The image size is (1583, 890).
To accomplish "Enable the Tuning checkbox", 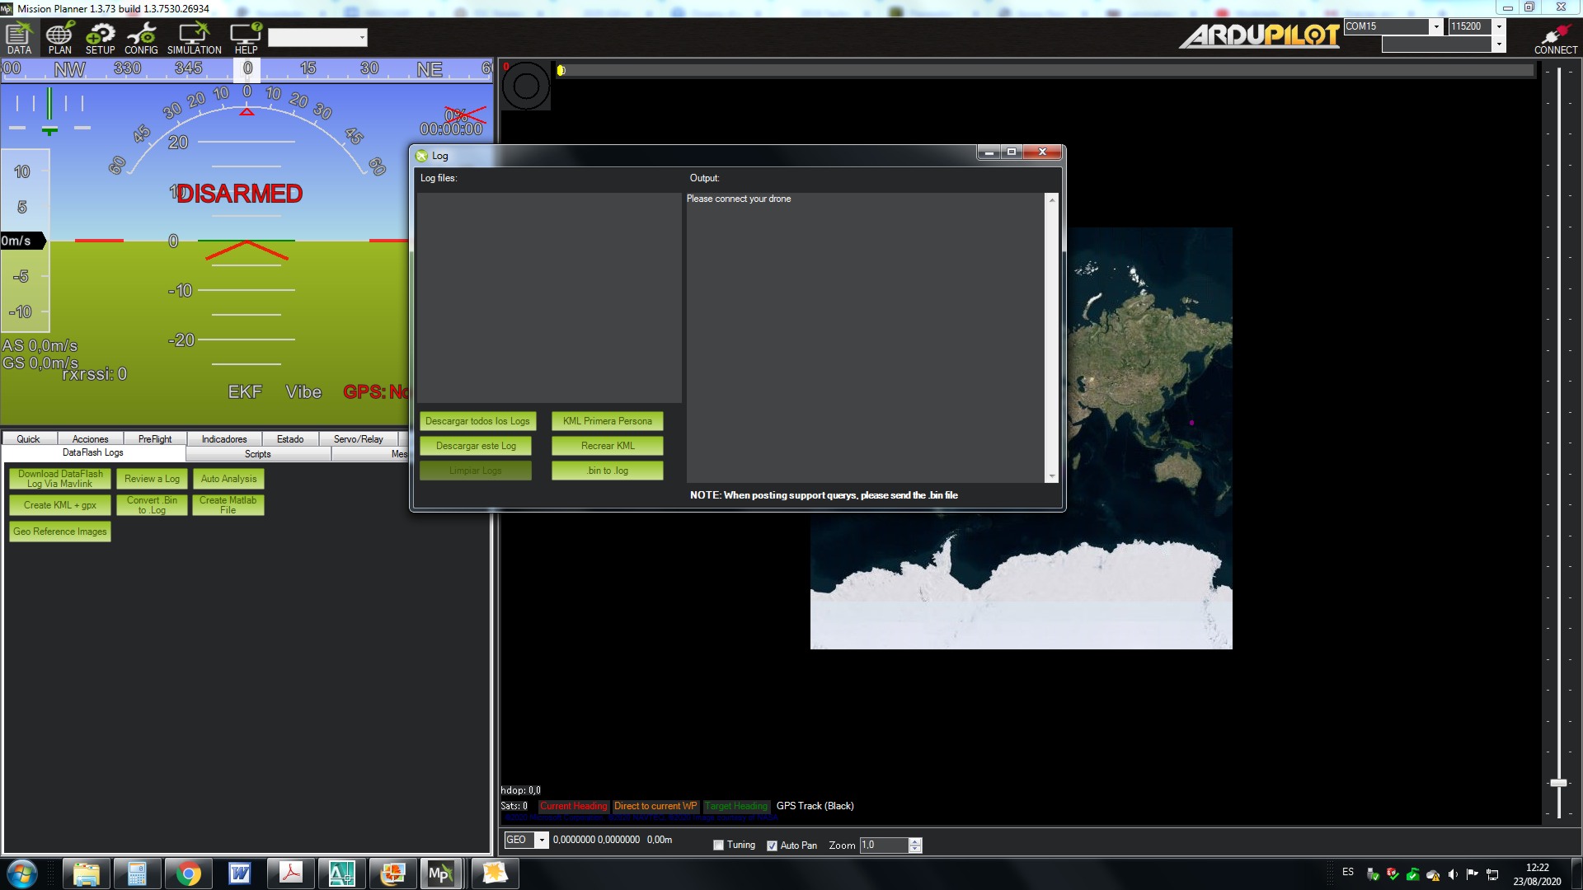I will [x=718, y=845].
